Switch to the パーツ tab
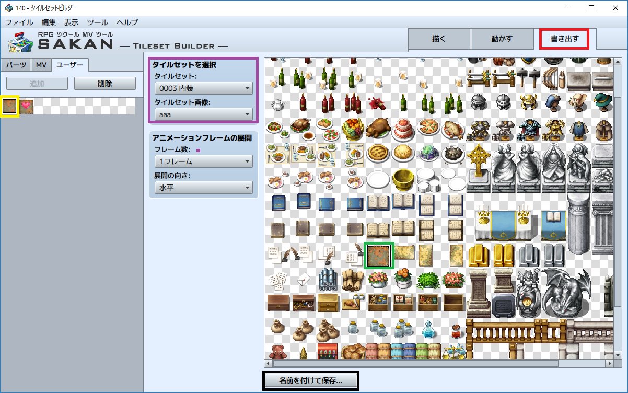Viewport: 628px width, 393px height. coord(16,65)
